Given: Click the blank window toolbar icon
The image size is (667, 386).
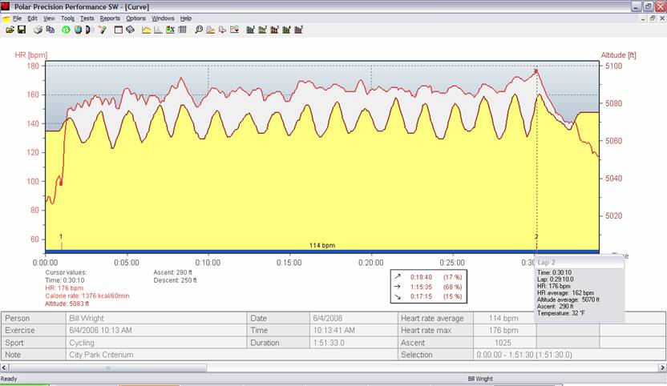Looking at the screenshot, I should 119,30.
